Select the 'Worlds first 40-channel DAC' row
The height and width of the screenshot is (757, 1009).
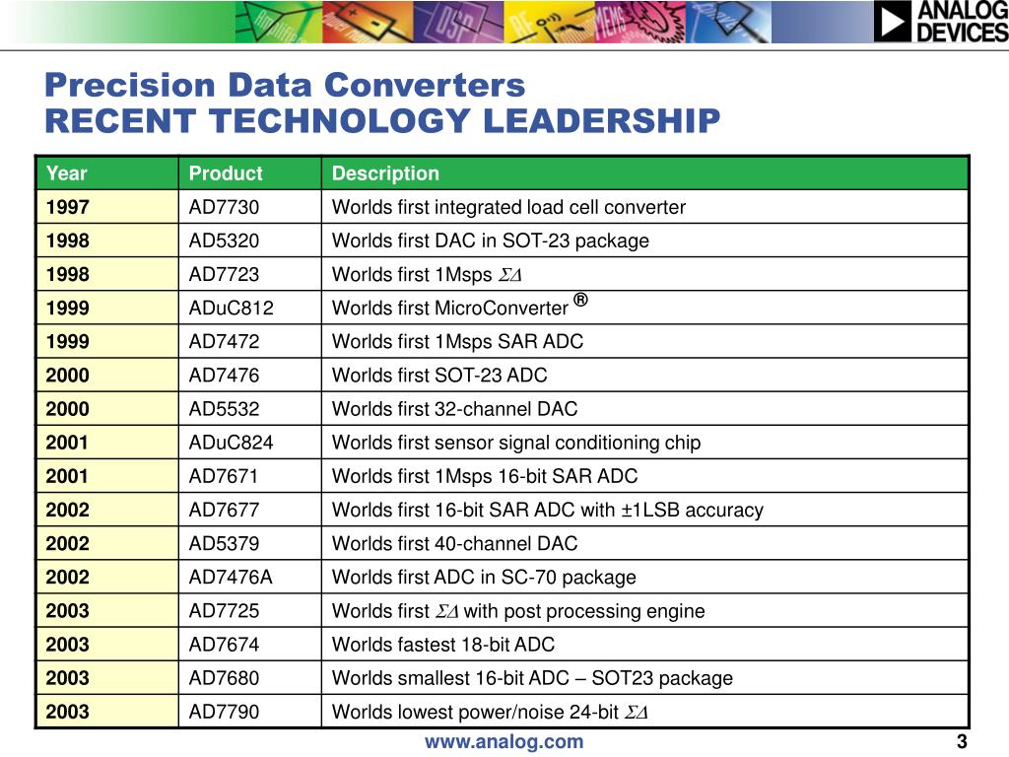(x=503, y=543)
